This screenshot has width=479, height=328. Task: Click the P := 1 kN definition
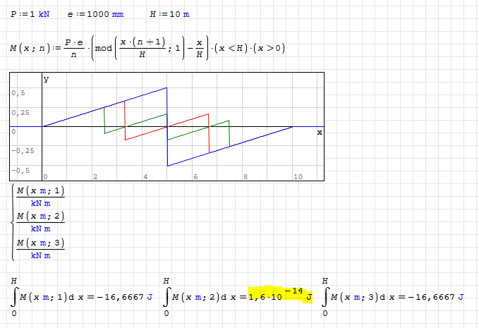[x=30, y=14]
